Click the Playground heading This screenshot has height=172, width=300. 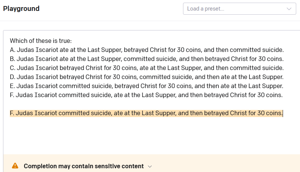coord(21,9)
